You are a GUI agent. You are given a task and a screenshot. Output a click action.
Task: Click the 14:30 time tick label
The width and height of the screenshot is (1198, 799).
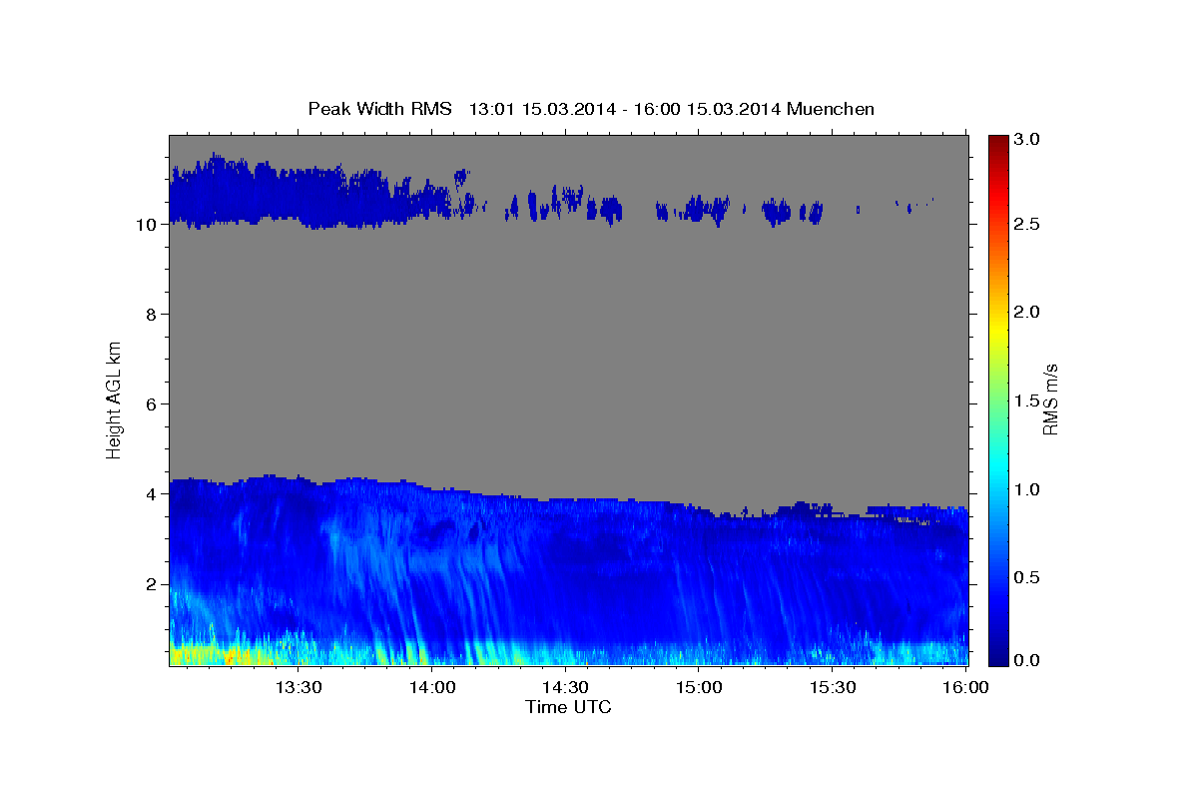(565, 688)
